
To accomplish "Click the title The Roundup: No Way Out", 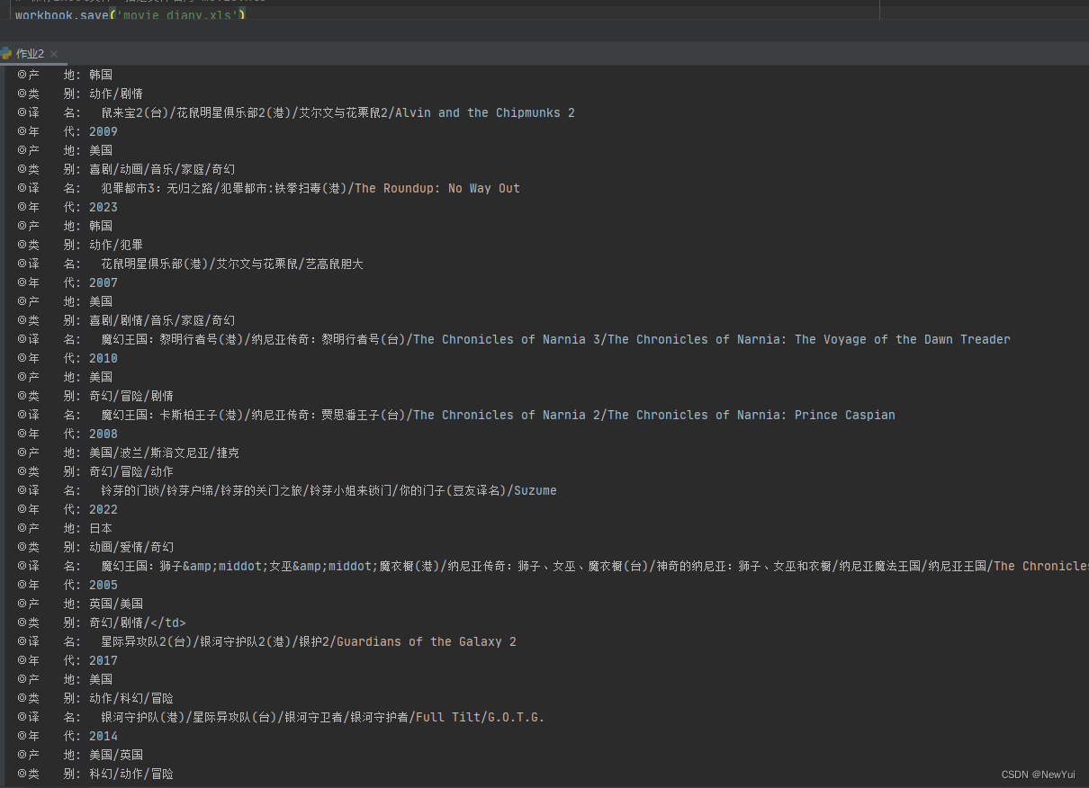I will point(436,187).
